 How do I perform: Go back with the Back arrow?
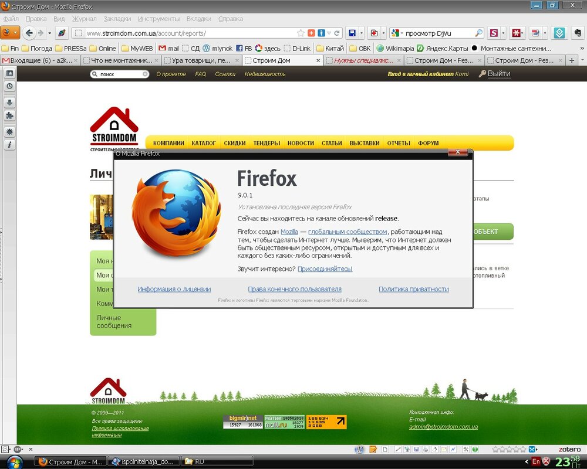pyautogui.click(x=29, y=33)
